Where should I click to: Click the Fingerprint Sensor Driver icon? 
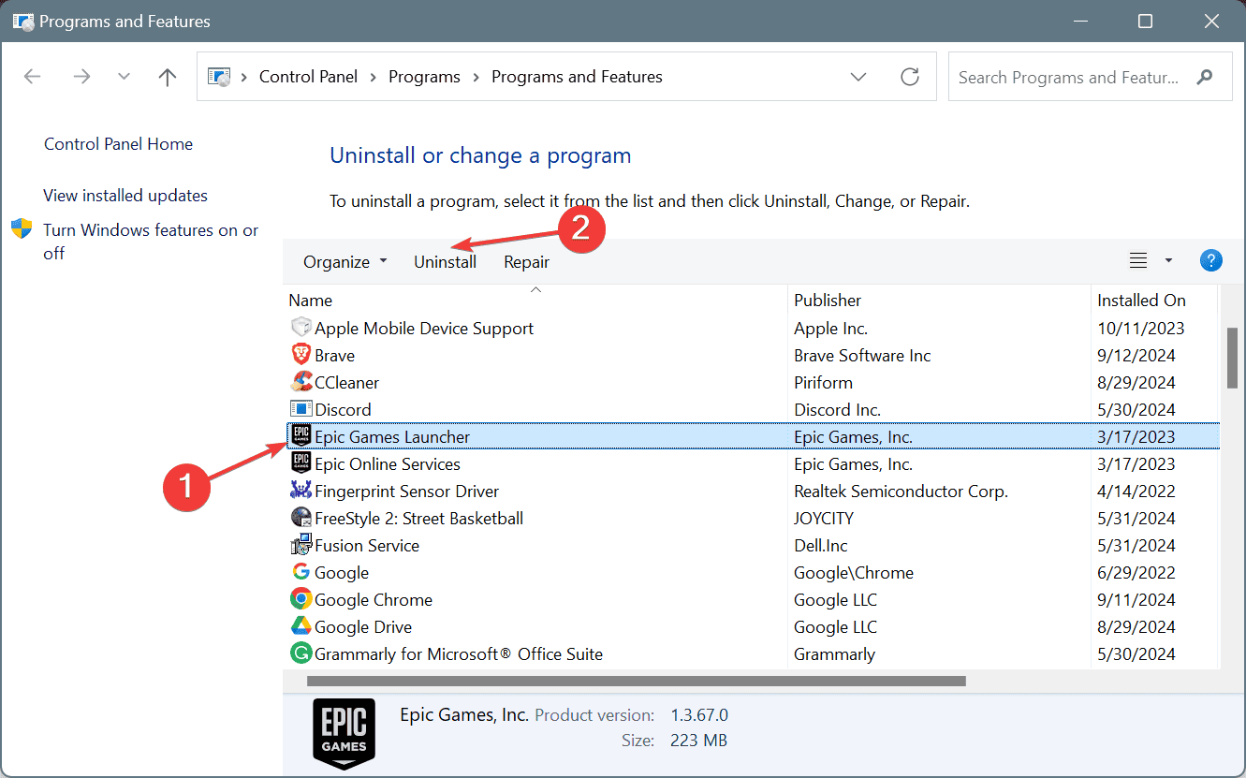coord(301,491)
